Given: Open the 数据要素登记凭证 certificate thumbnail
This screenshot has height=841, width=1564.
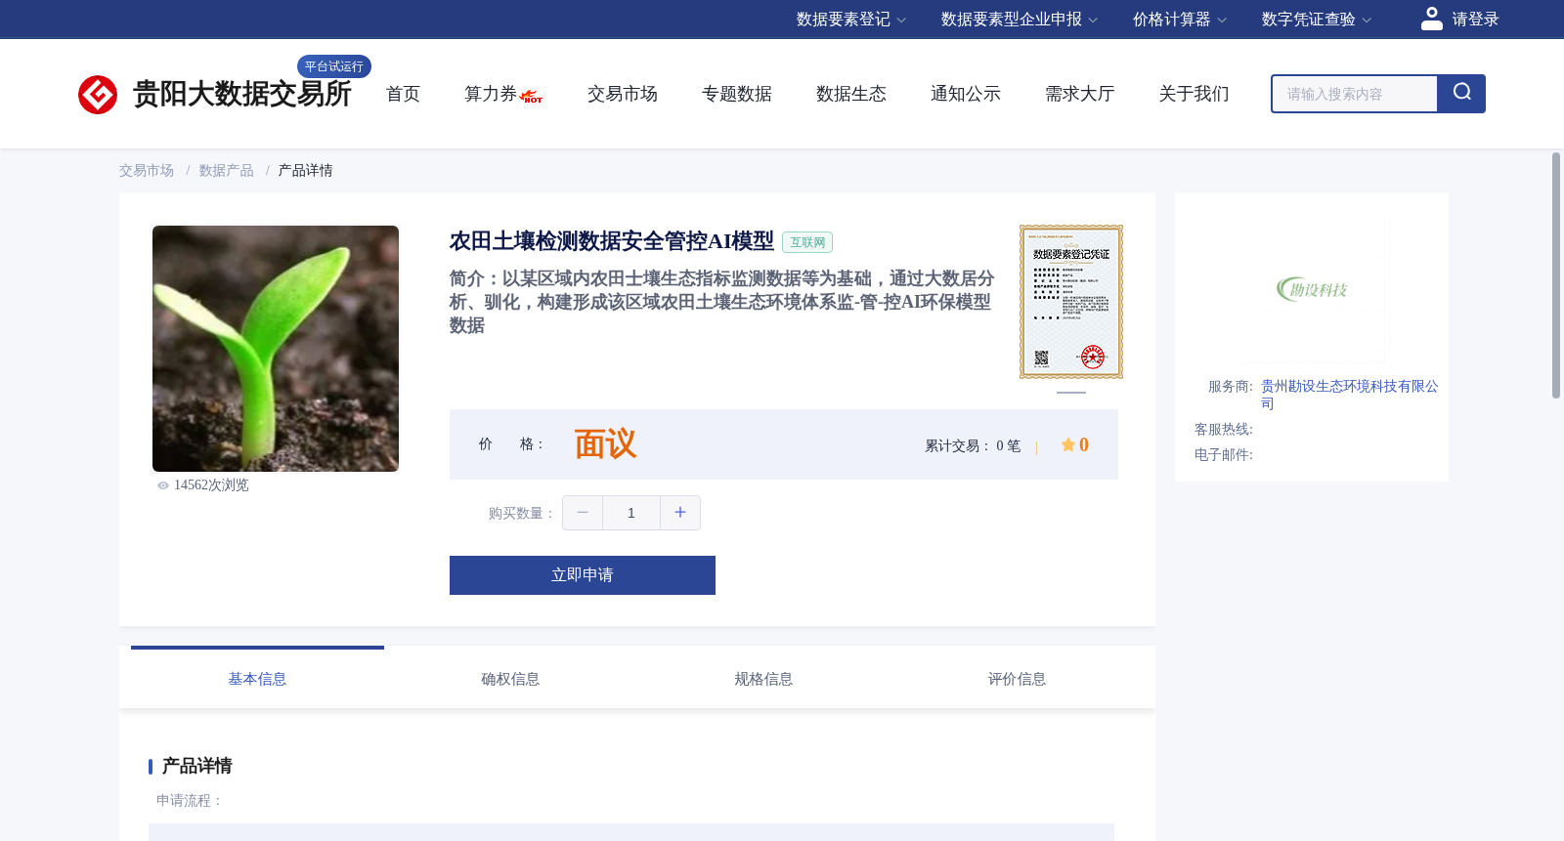Looking at the screenshot, I should (x=1071, y=302).
